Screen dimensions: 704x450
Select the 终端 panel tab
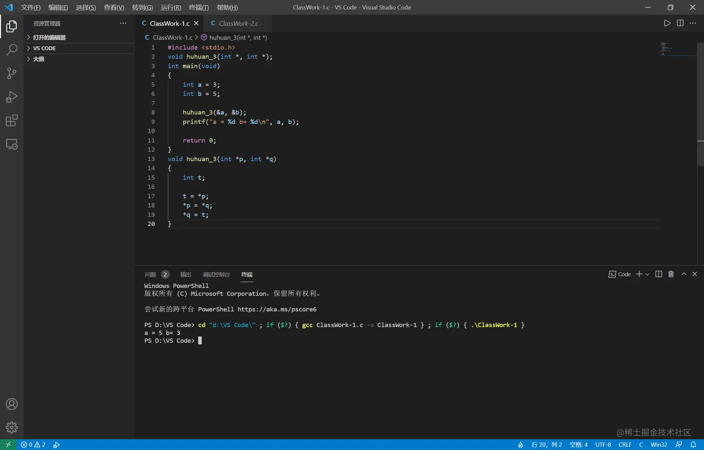[x=247, y=274]
